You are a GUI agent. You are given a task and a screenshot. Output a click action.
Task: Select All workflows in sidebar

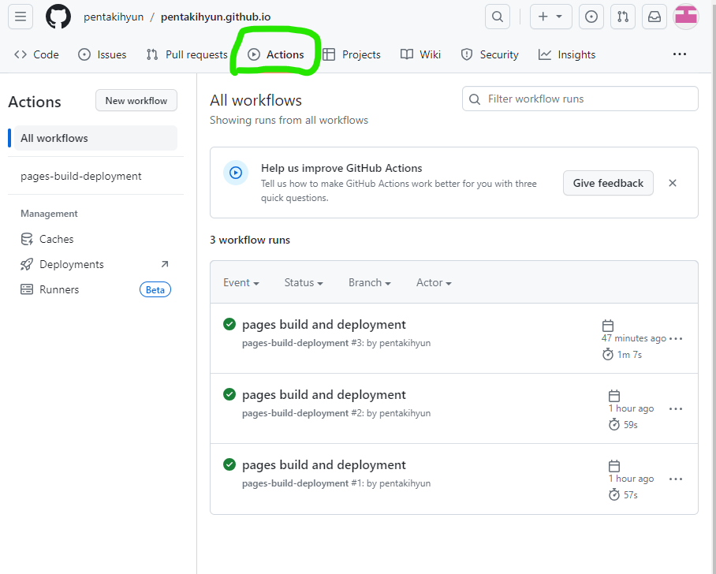click(x=95, y=138)
